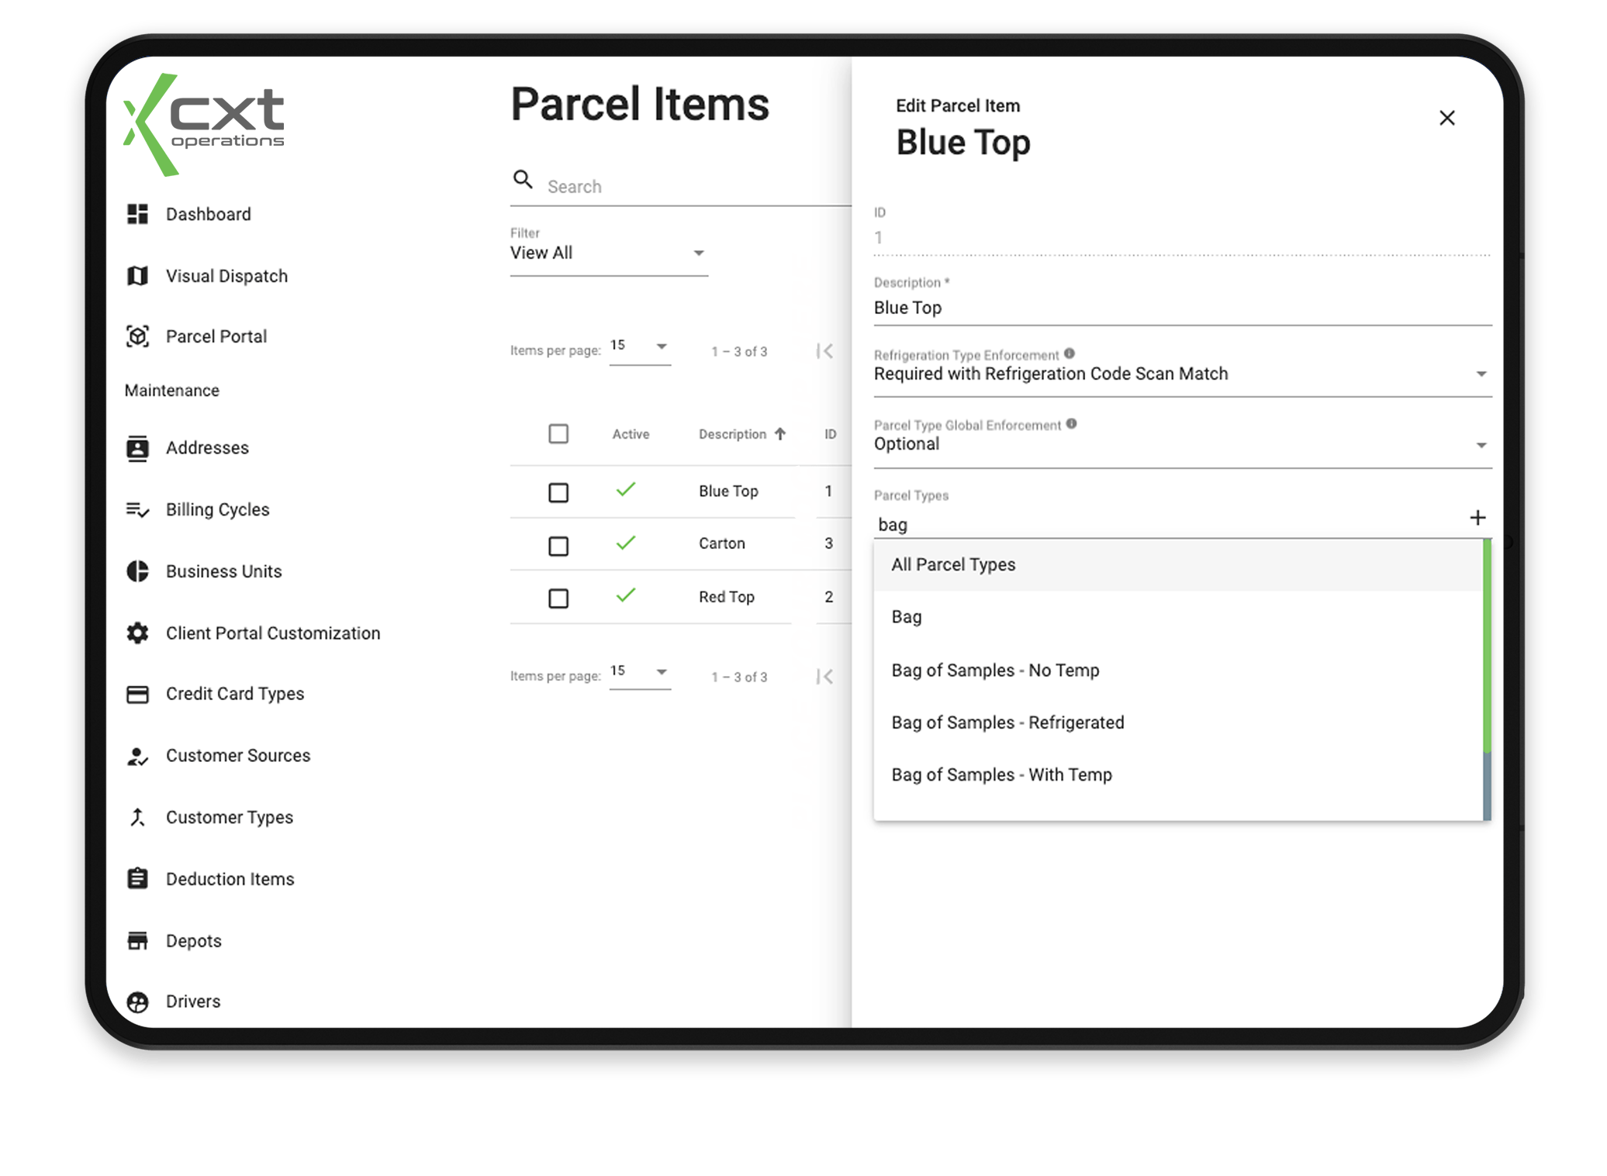
Task: Click the Credit Card Types card icon
Action: click(137, 694)
